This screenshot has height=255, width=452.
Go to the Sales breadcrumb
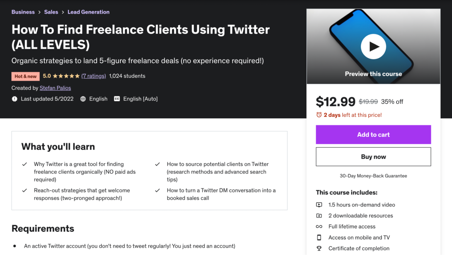click(x=51, y=12)
